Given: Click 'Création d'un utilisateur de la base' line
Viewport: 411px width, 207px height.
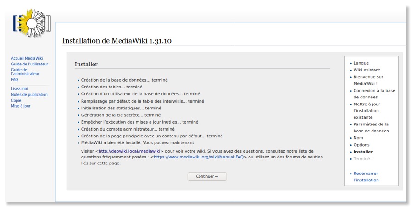Looking at the screenshot, I should [x=140, y=94].
